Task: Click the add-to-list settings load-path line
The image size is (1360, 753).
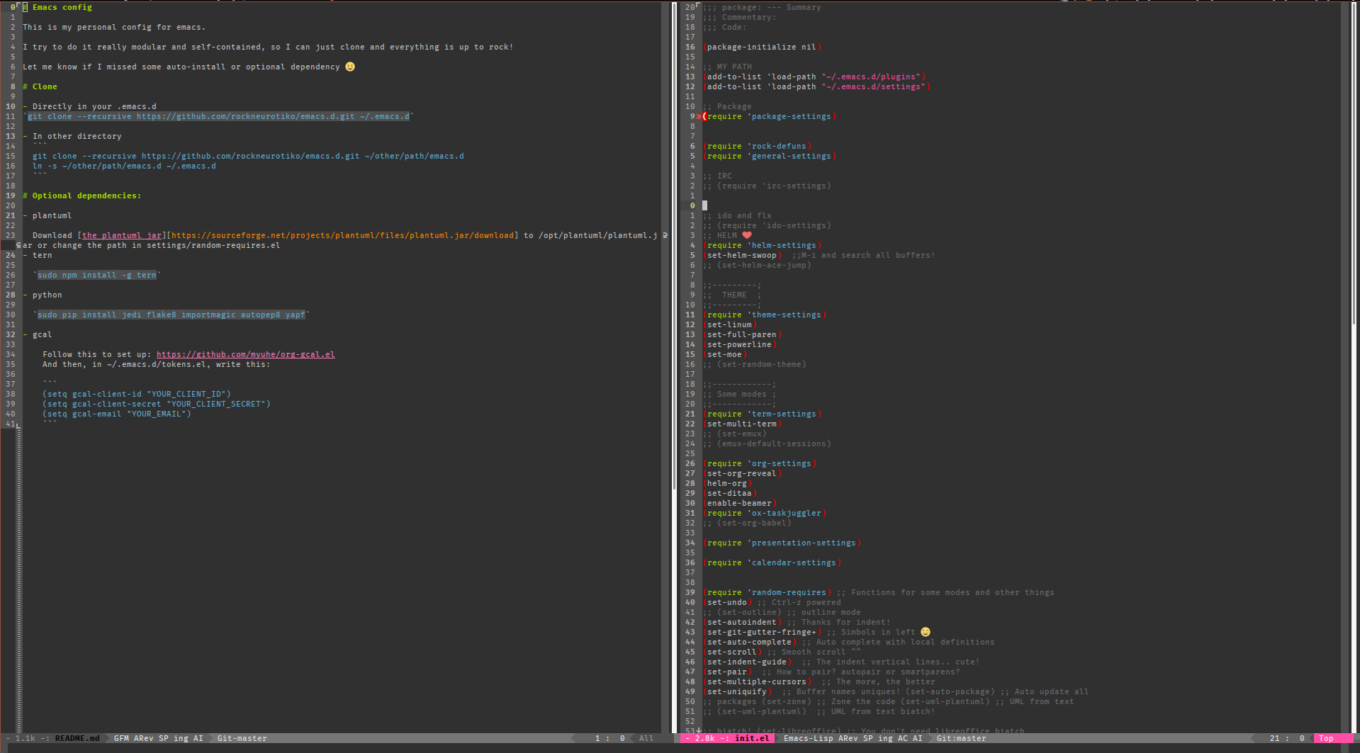Action: pyautogui.click(x=816, y=86)
